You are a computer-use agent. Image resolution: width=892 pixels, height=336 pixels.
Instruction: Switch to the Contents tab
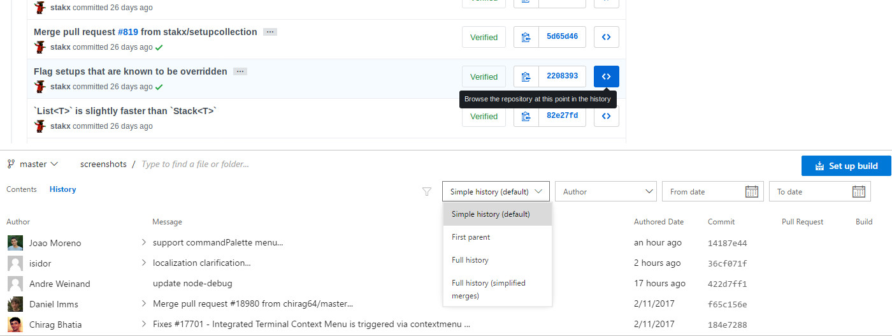click(22, 189)
